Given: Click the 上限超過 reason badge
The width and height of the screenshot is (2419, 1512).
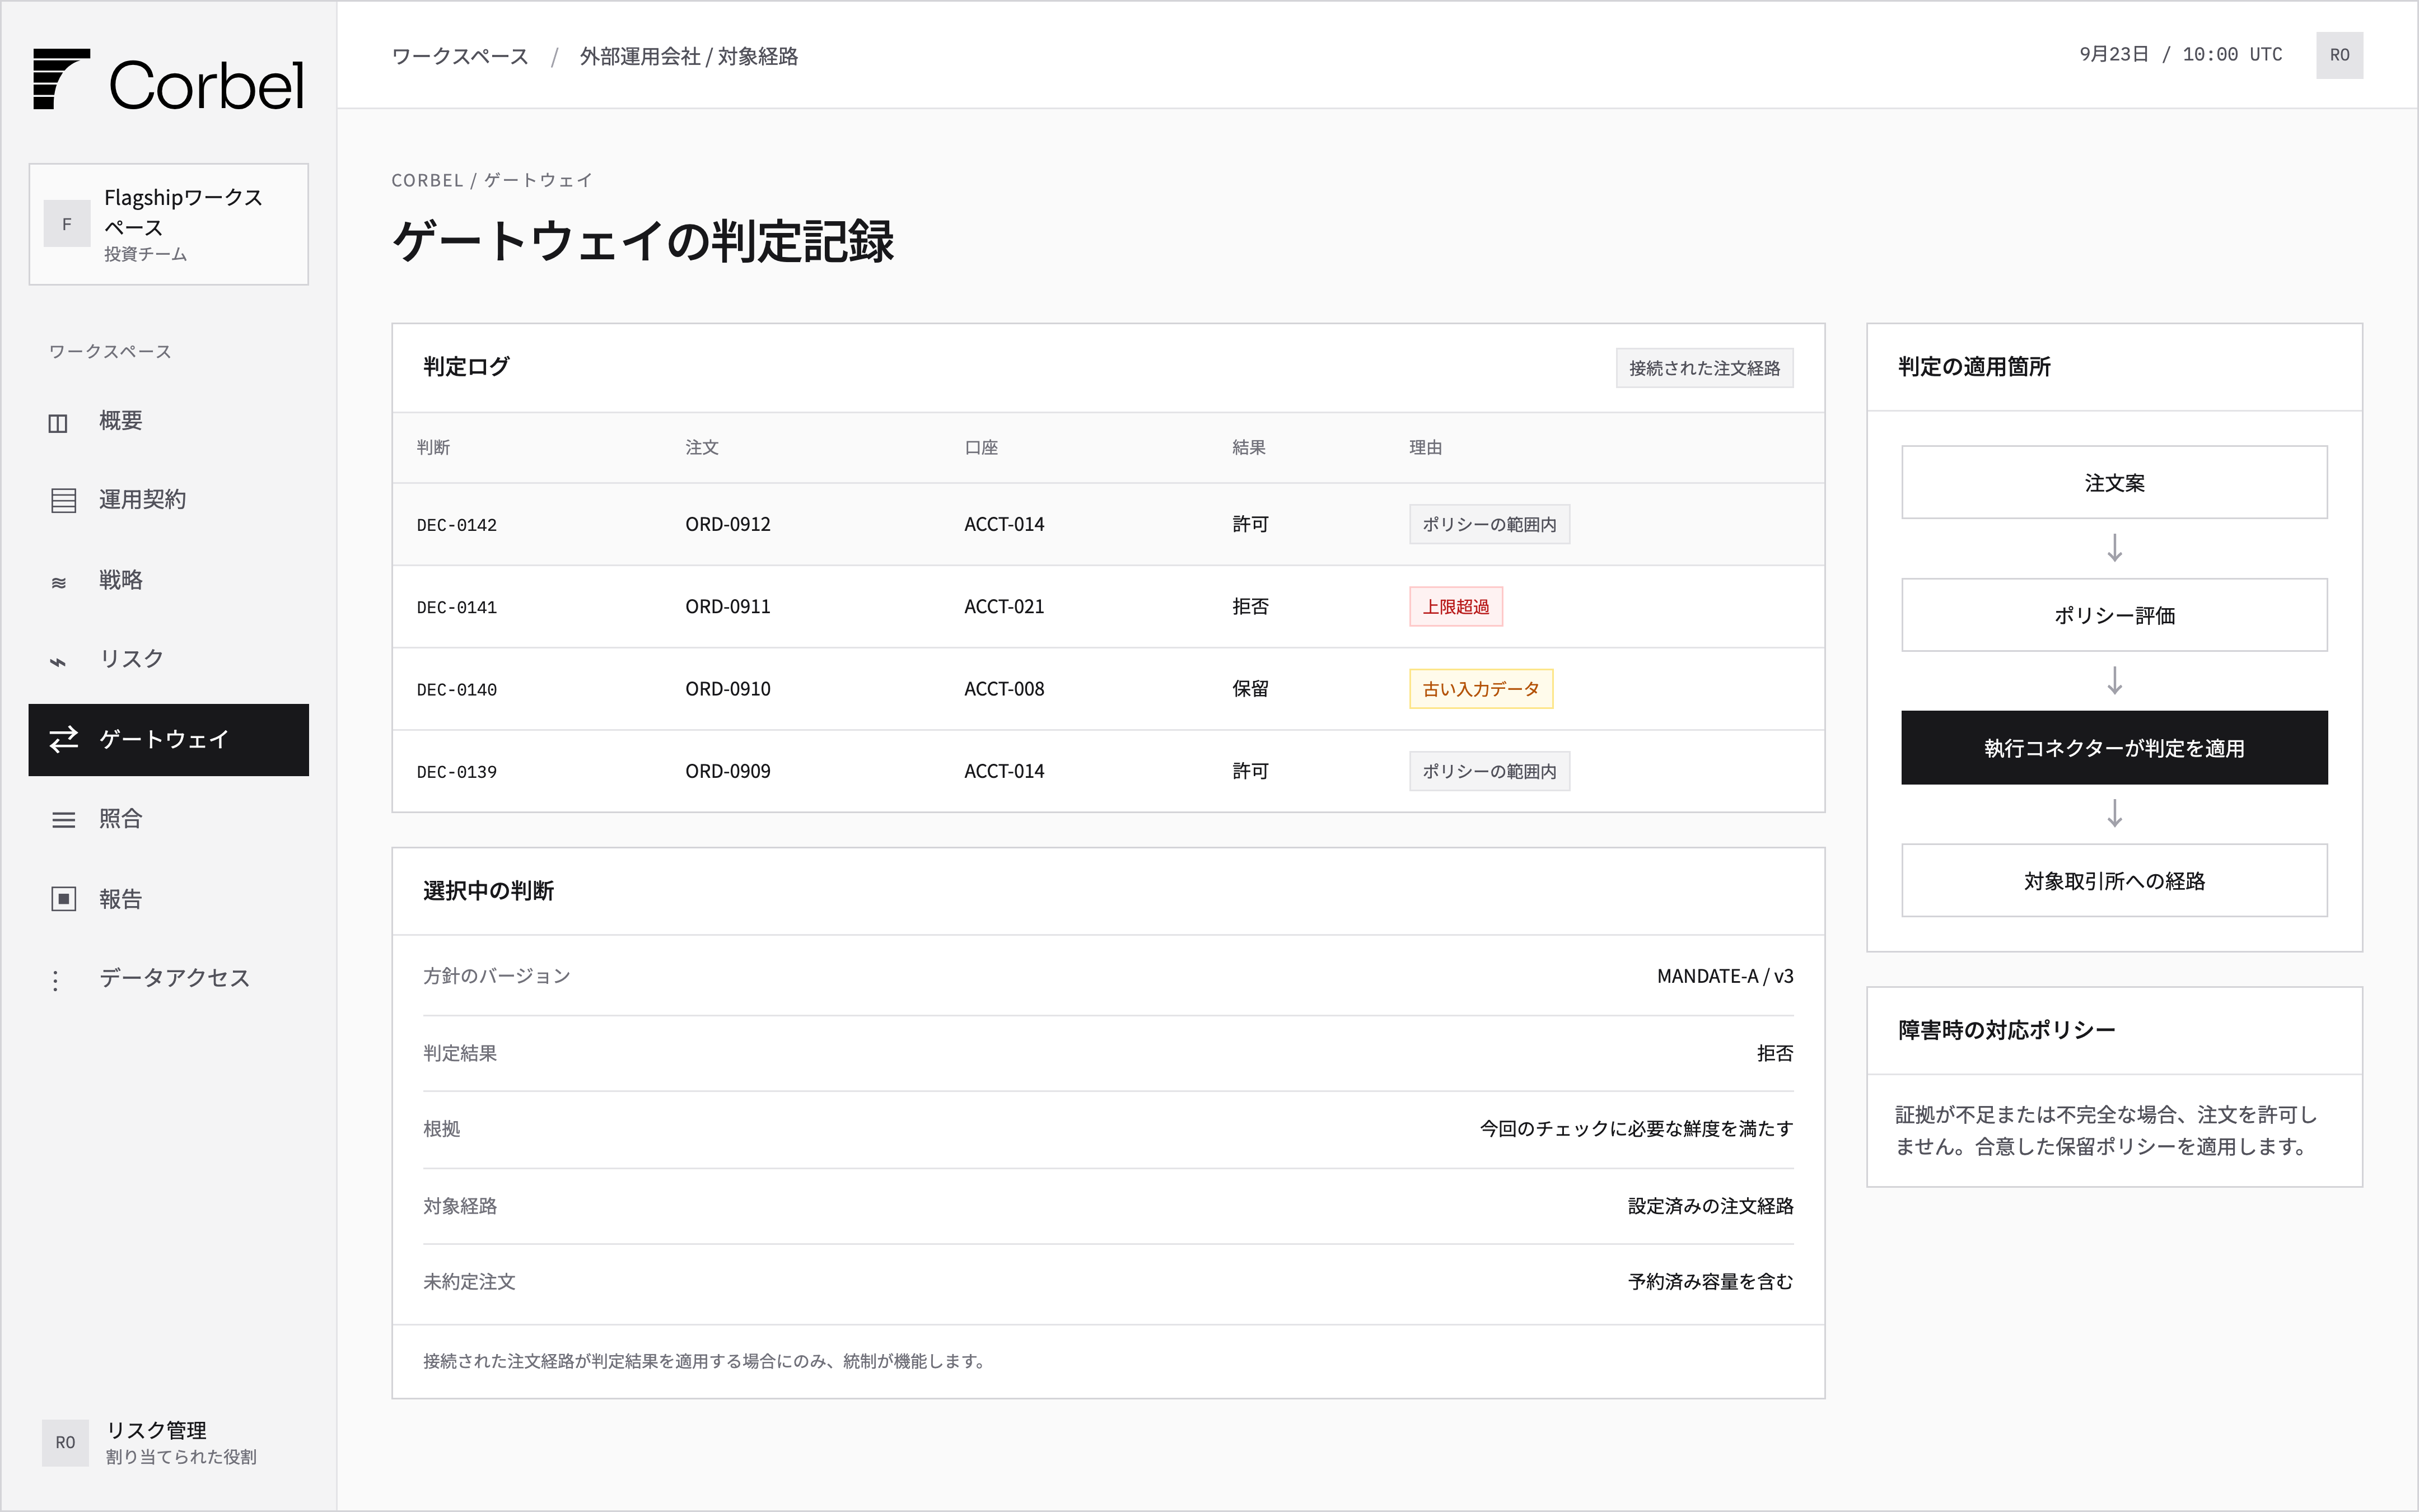Looking at the screenshot, I should click(x=1455, y=607).
